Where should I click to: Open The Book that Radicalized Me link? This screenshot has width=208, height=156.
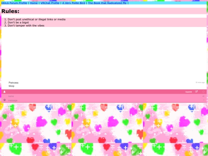[107, 3]
